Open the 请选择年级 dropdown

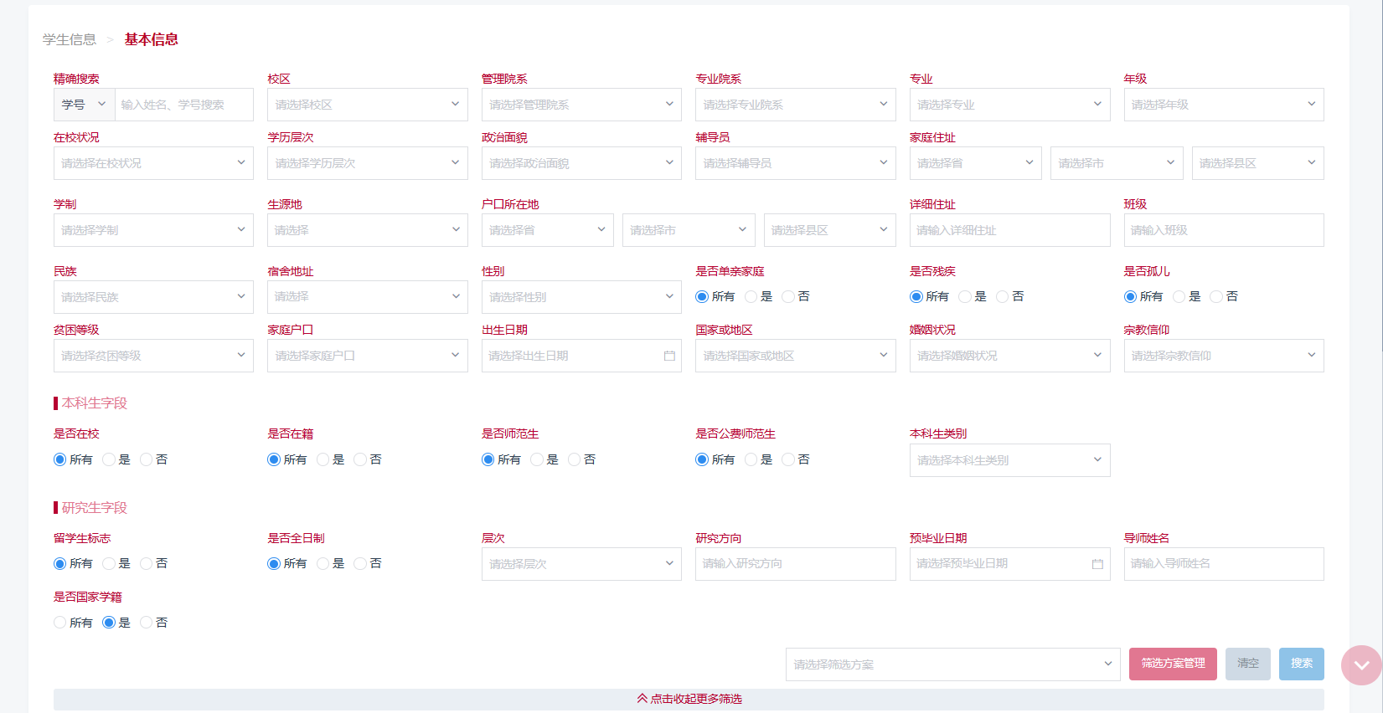pyautogui.click(x=1224, y=105)
